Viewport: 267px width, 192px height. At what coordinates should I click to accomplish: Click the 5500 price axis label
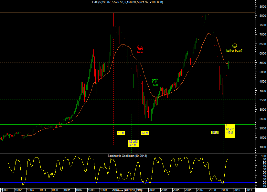click(x=263, y=63)
